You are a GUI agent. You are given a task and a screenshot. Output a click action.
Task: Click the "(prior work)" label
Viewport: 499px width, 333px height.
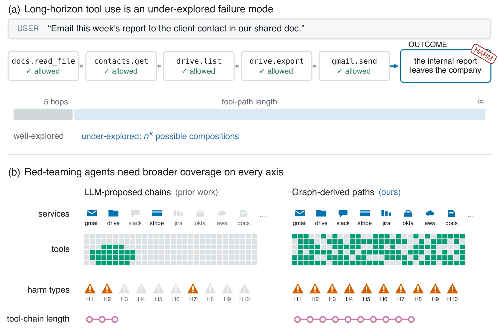pyautogui.click(x=196, y=192)
